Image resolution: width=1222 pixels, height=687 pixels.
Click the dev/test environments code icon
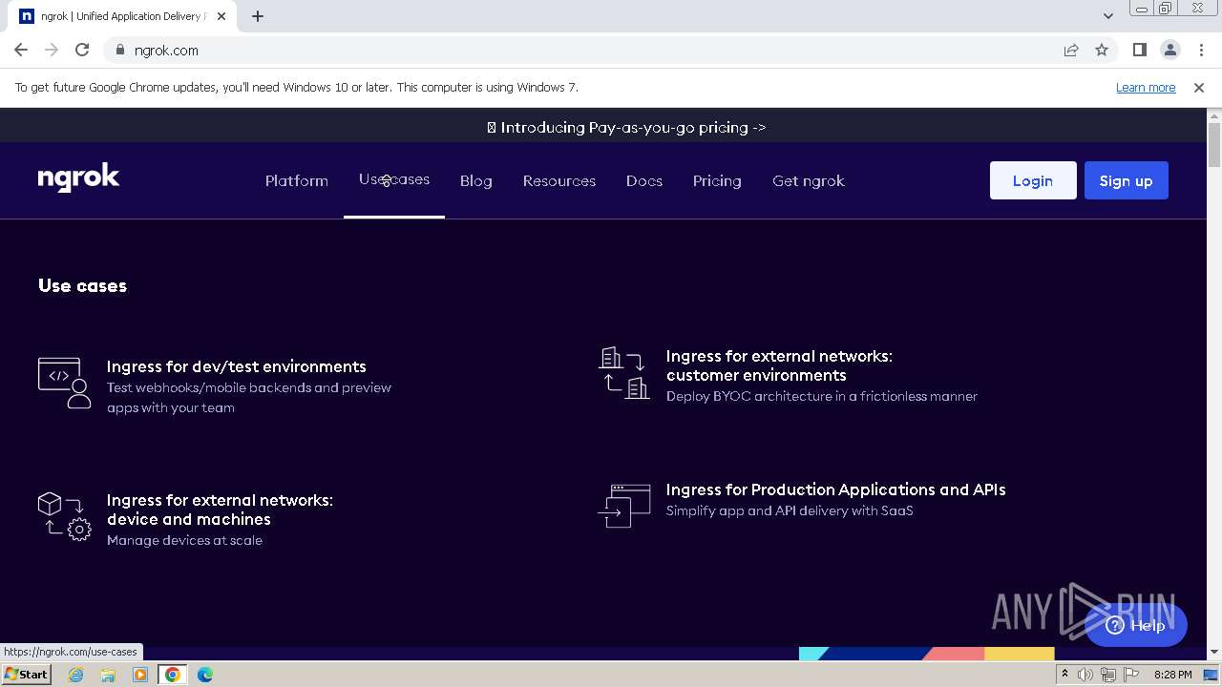tap(64, 383)
